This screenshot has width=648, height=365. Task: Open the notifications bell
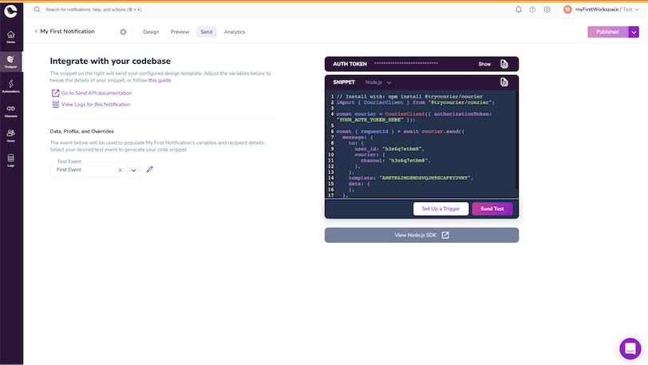pos(518,9)
